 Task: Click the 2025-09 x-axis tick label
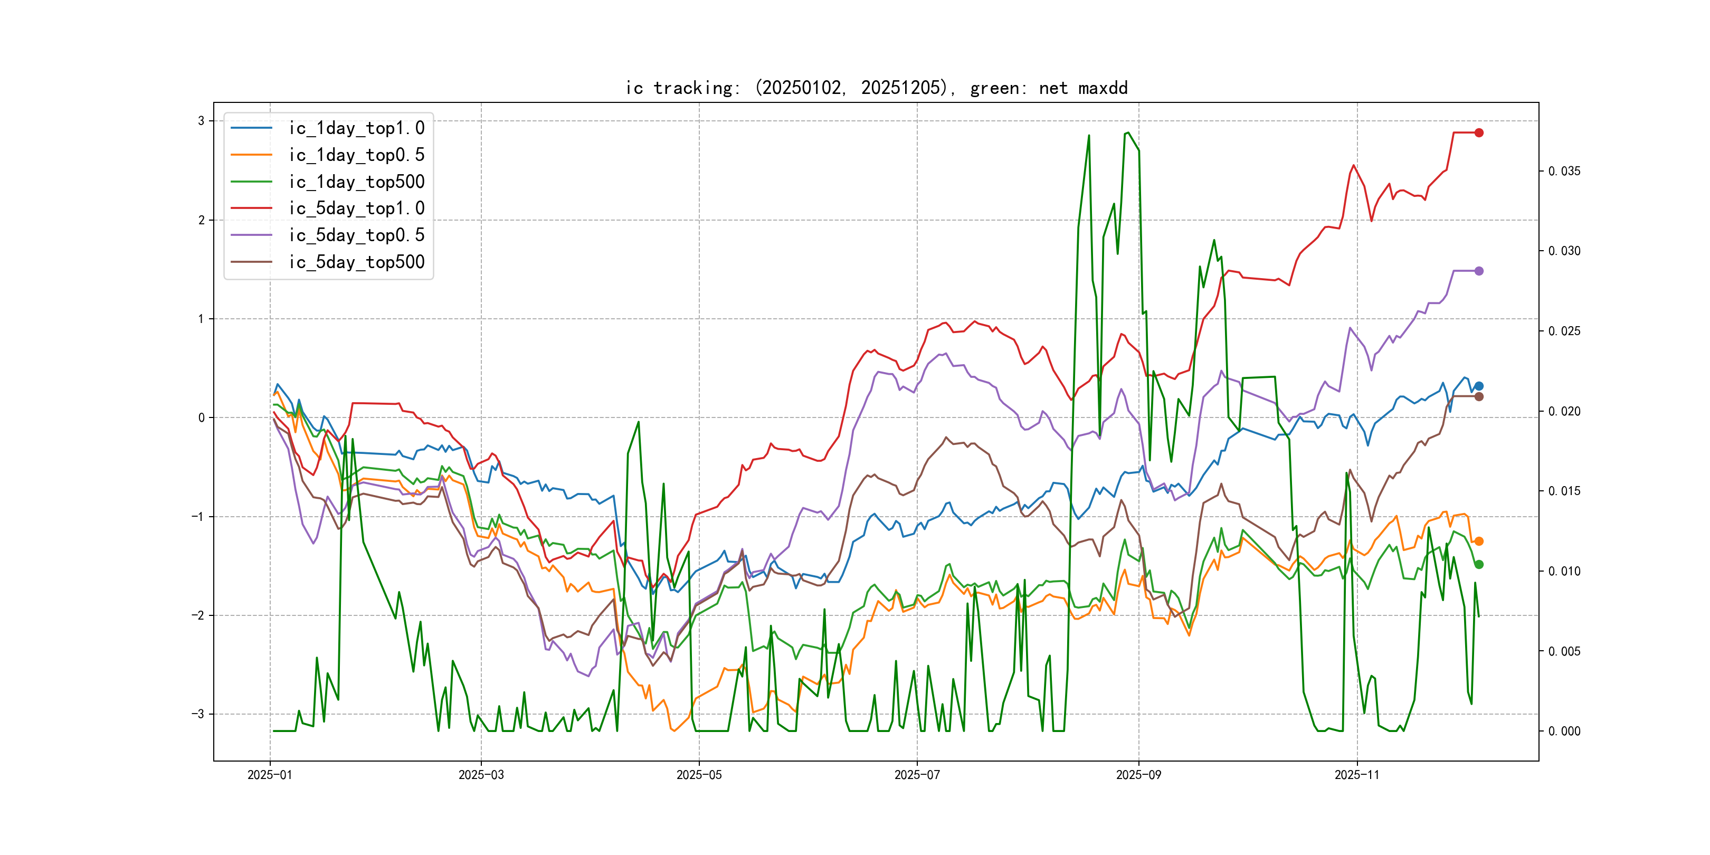coord(1138,775)
